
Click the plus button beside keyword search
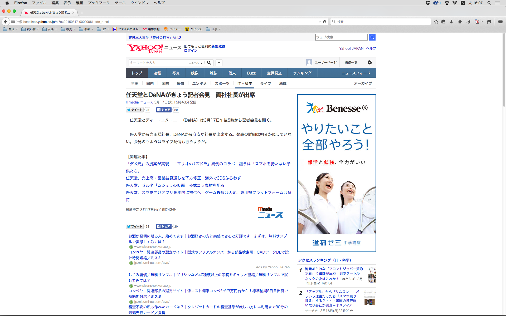click(219, 63)
